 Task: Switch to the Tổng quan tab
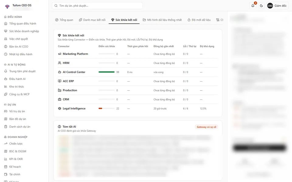64,20
